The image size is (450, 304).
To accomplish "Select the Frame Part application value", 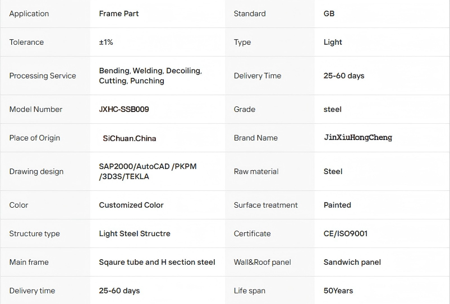I will [x=119, y=13].
